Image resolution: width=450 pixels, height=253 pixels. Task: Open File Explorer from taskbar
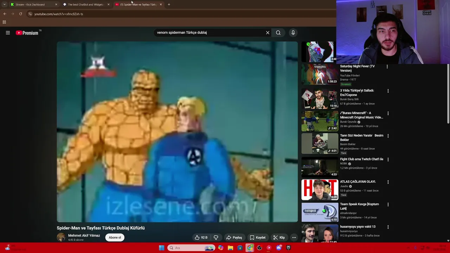[230, 248]
